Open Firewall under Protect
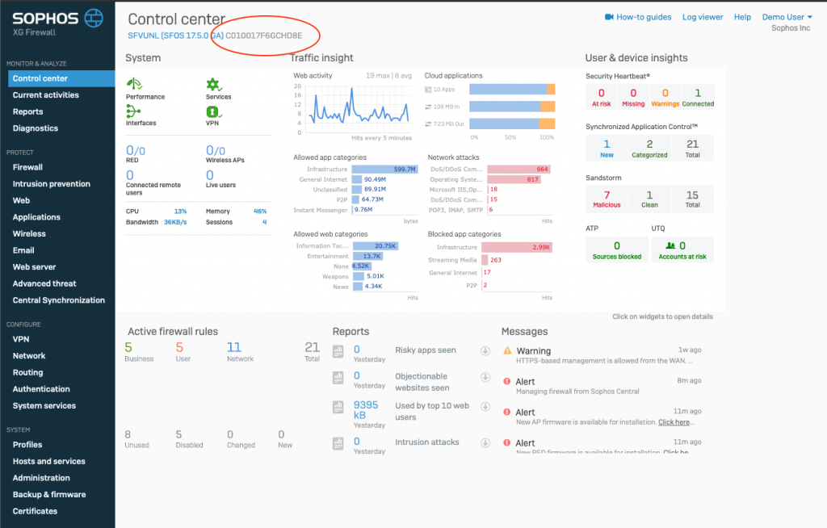Viewport: 827px width, 528px height. [27, 167]
